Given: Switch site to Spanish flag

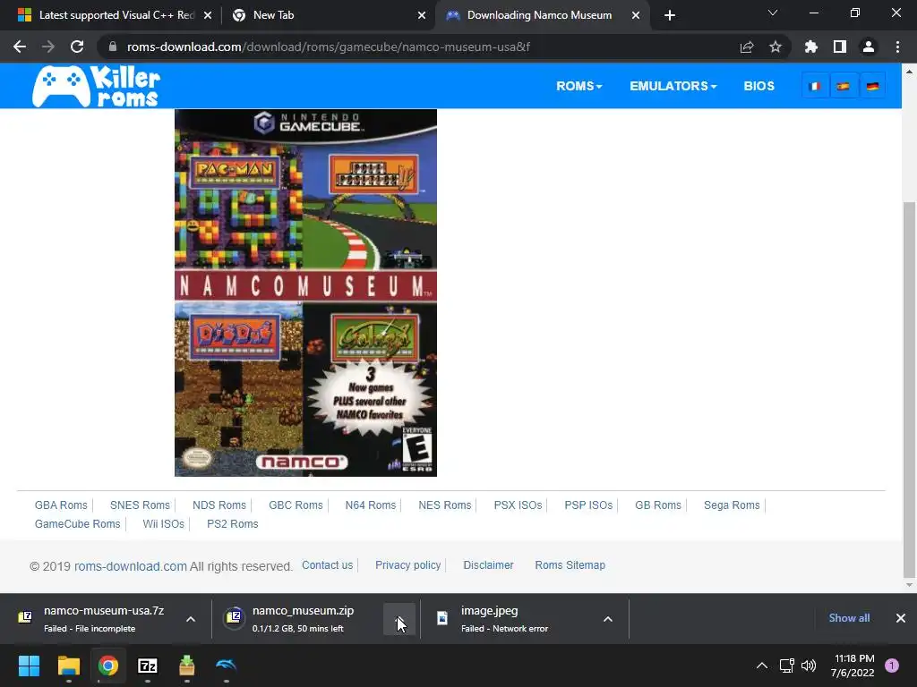Looking at the screenshot, I should pyautogui.click(x=843, y=87).
